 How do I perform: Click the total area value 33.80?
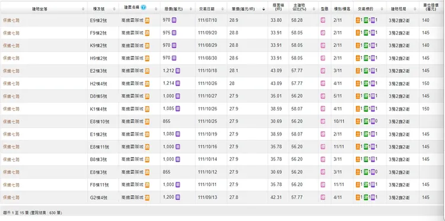[x=276, y=20]
